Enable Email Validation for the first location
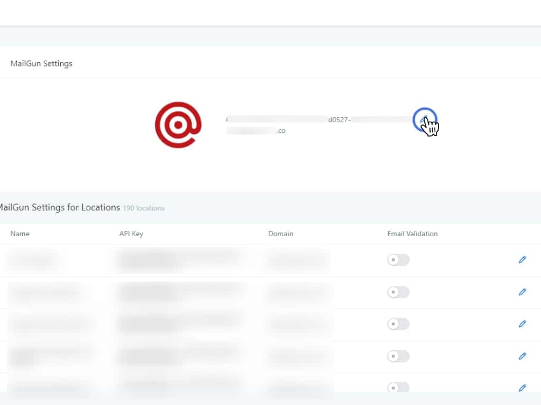The image size is (541, 405). 398,259
